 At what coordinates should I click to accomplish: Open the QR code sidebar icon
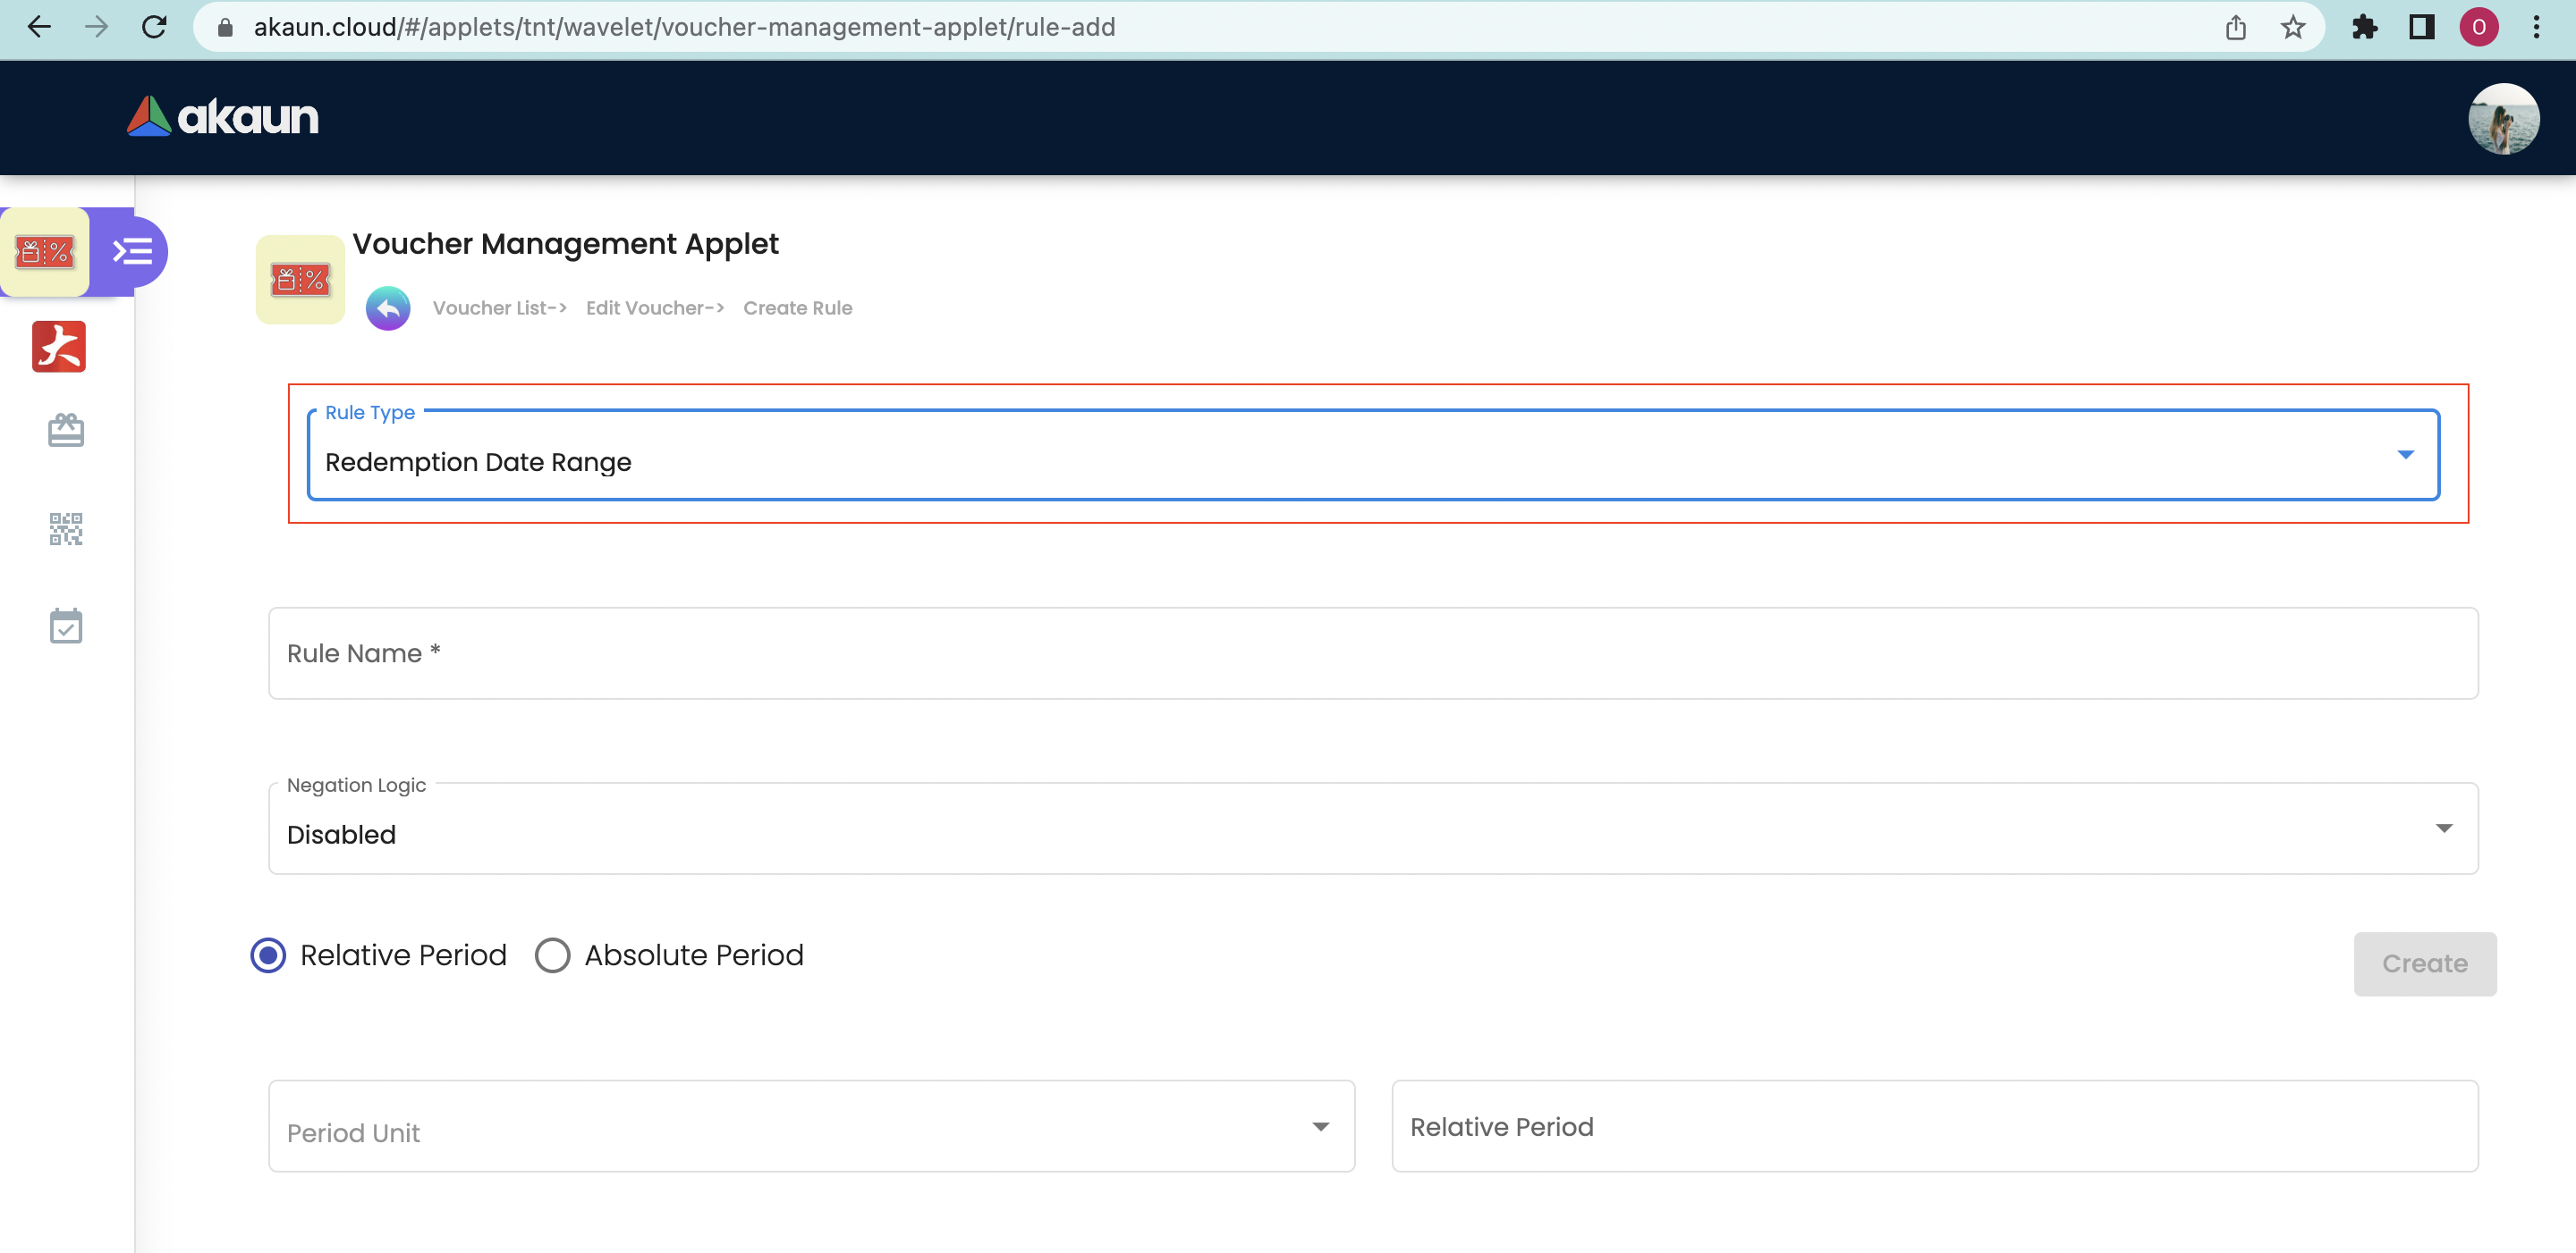coord(66,528)
